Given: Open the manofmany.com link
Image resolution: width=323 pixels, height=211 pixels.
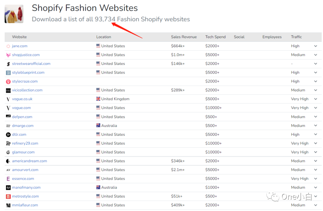Looking at the screenshot, I should [26, 188].
